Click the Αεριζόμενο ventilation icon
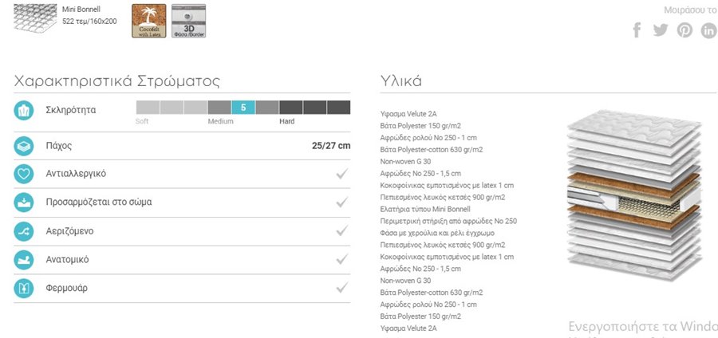 (23, 231)
